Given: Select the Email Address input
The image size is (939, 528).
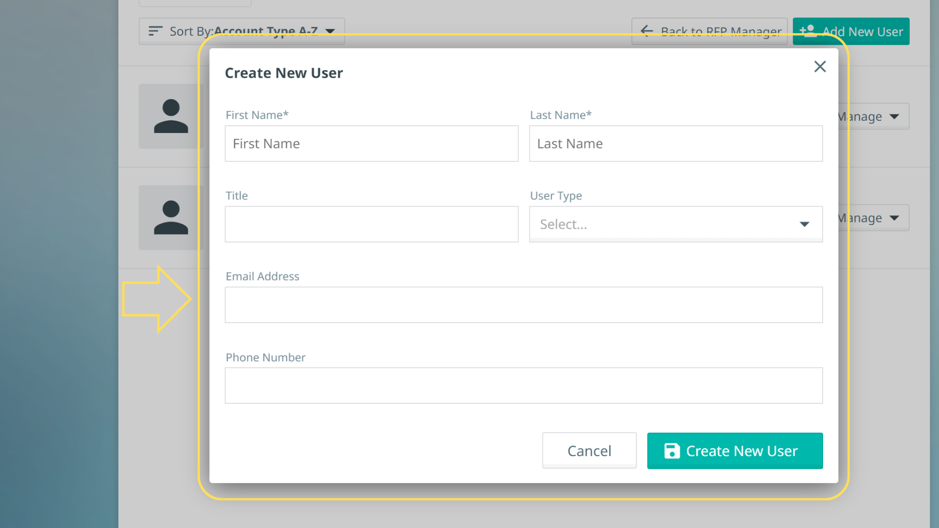Looking at the screenshot, I should pos(523,305).
